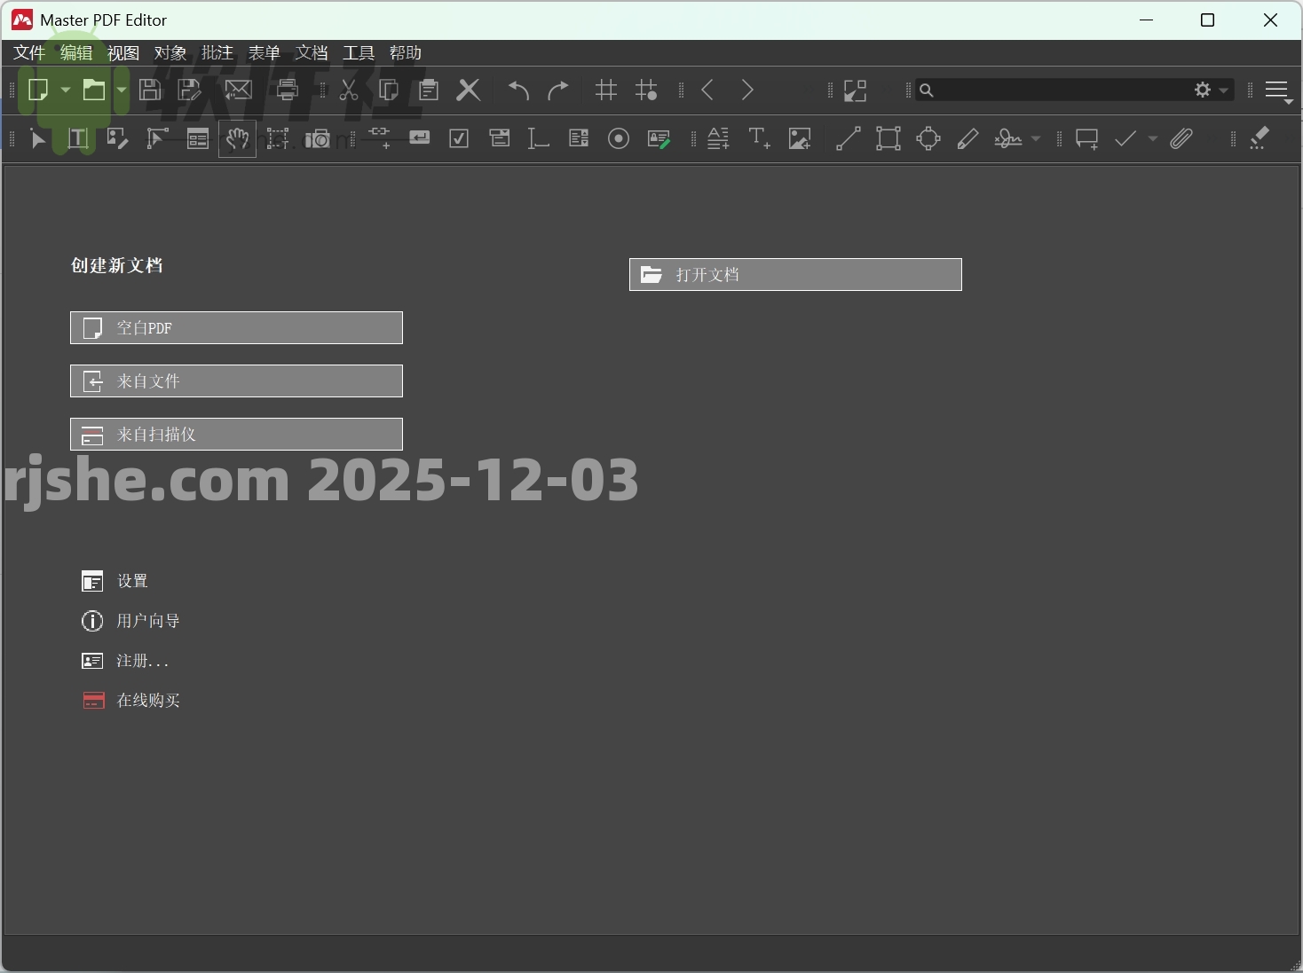Add a file attachment annotation

click(x=1181, y=138)
